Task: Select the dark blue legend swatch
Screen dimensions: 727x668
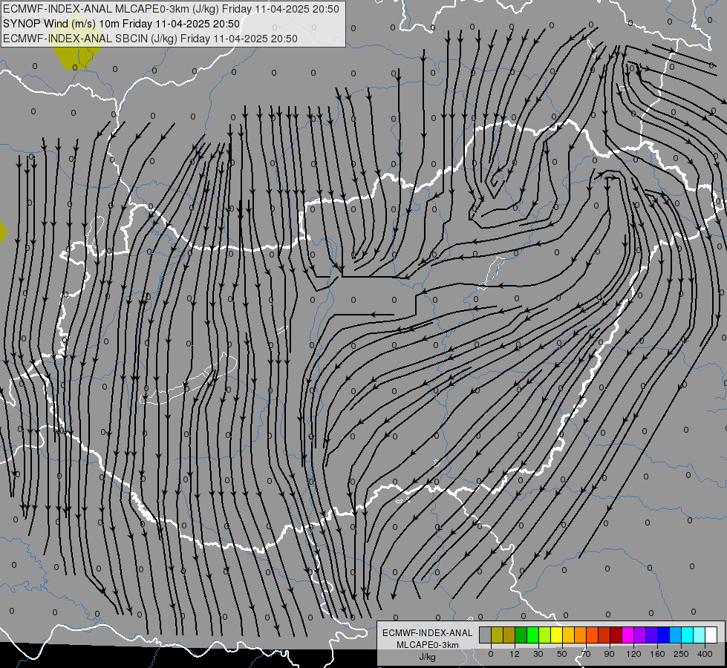Action: 663,635
